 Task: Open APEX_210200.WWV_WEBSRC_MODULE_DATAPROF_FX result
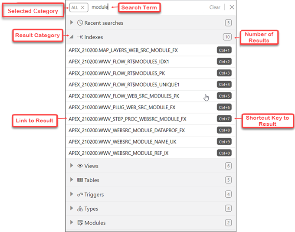tap(127, 130)
